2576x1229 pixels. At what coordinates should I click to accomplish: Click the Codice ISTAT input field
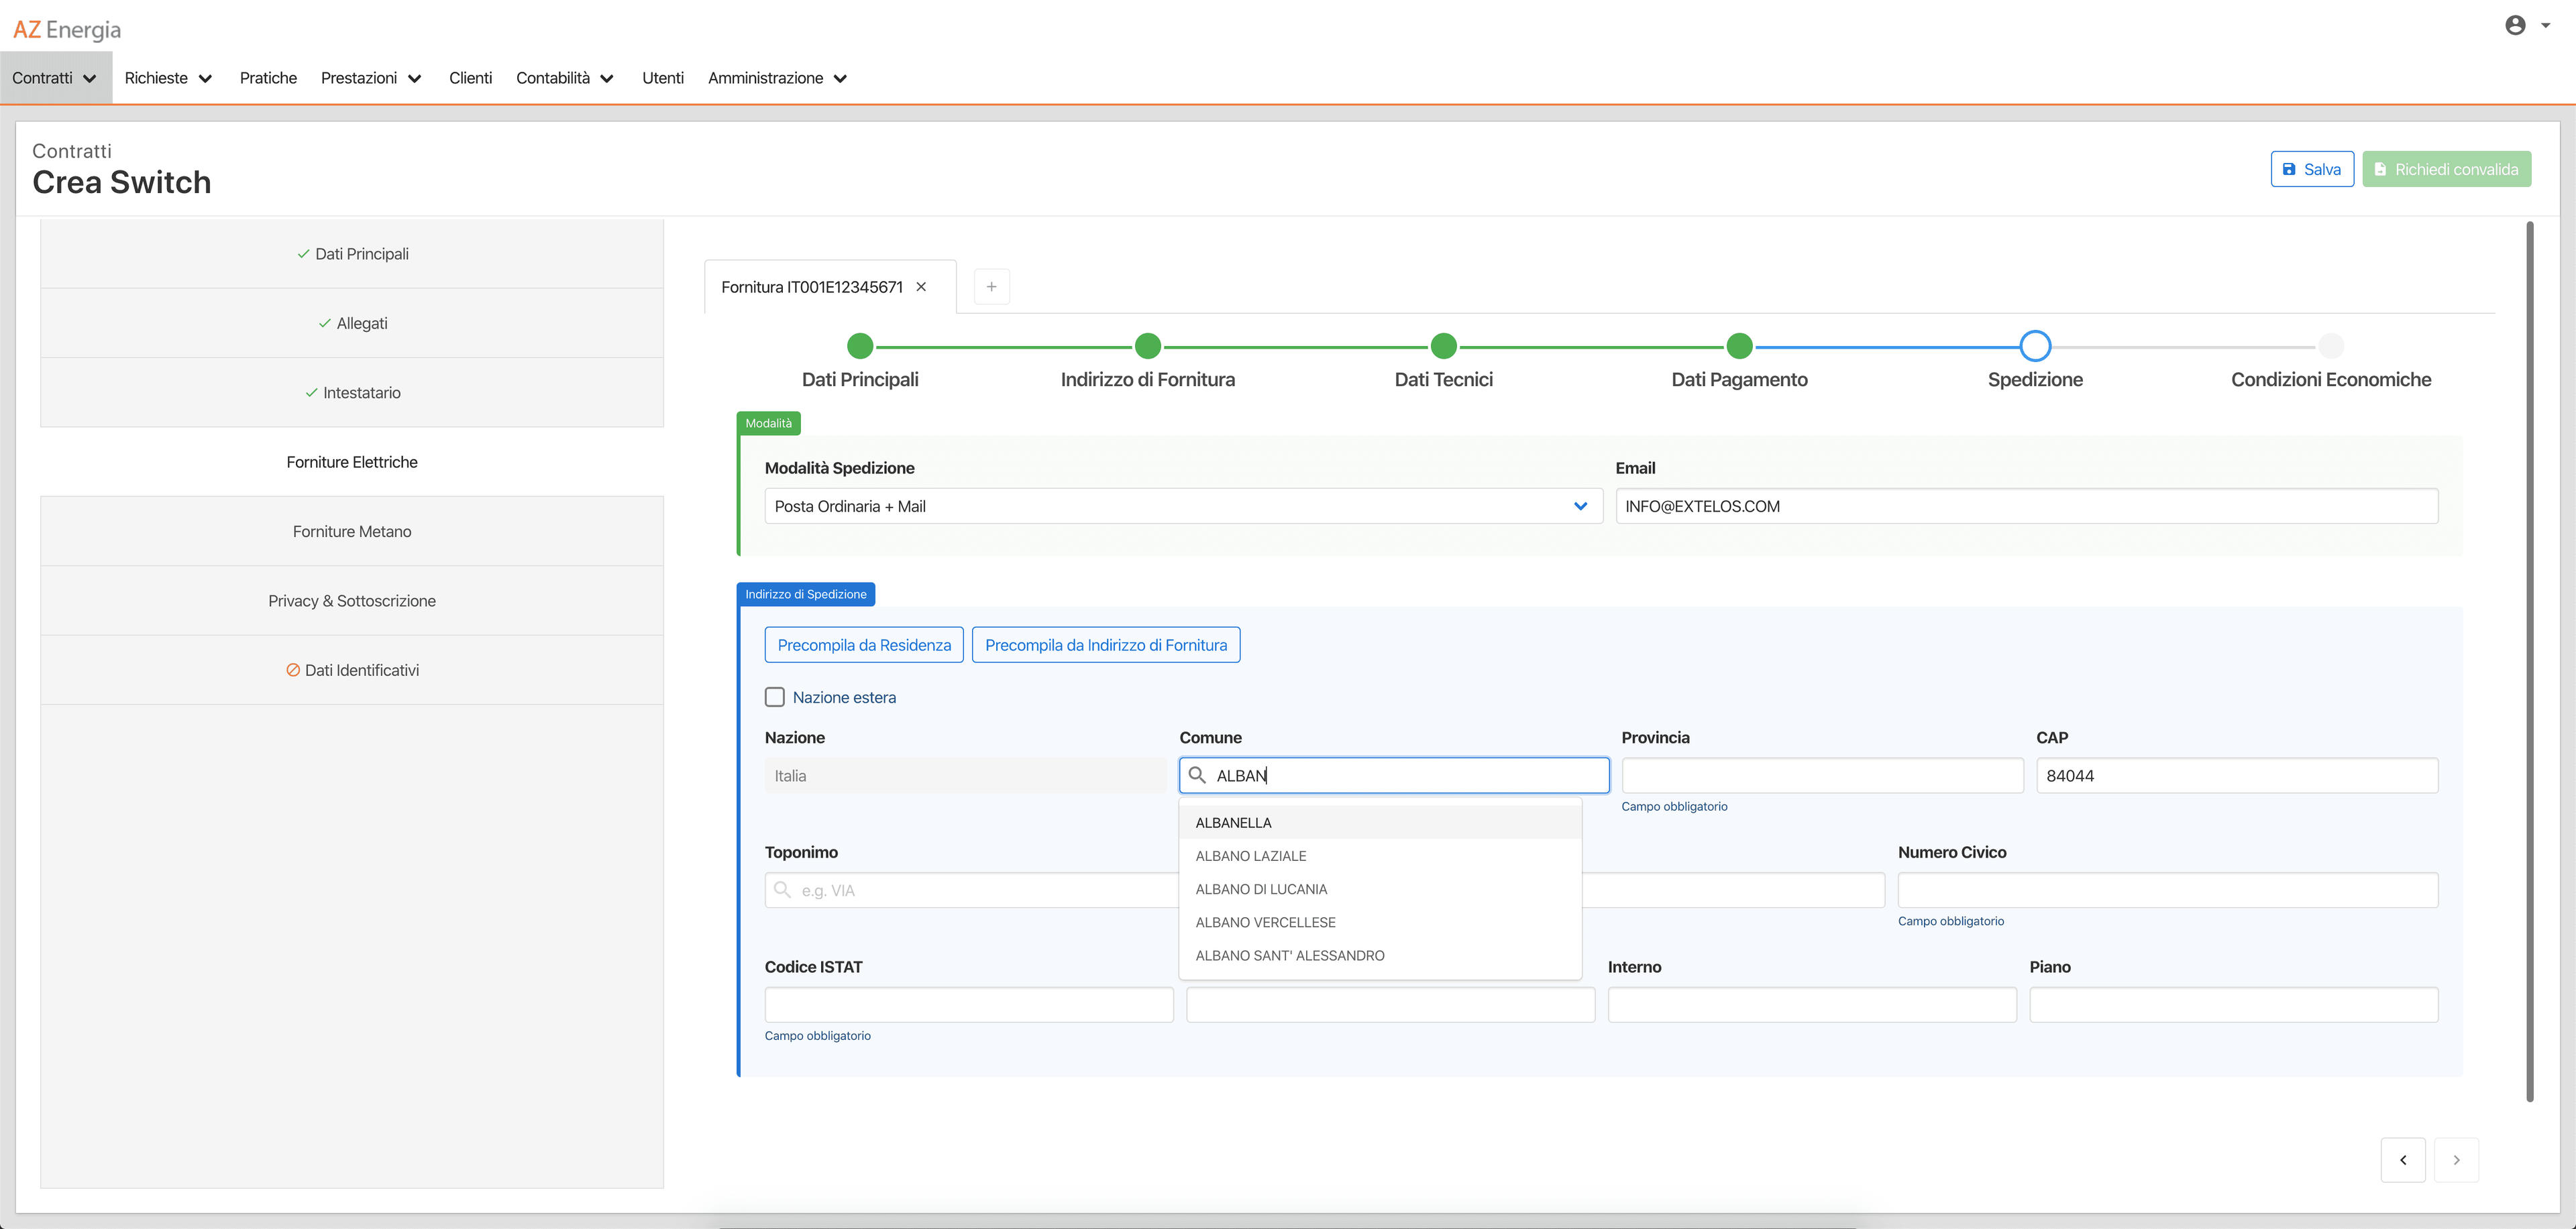pyautogui.click(x=969, y=1005)
